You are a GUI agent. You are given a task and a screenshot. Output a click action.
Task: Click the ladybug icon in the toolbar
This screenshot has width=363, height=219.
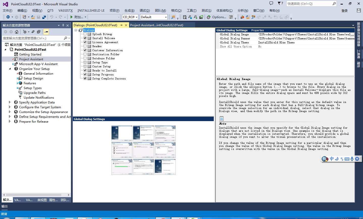[242, 17]
